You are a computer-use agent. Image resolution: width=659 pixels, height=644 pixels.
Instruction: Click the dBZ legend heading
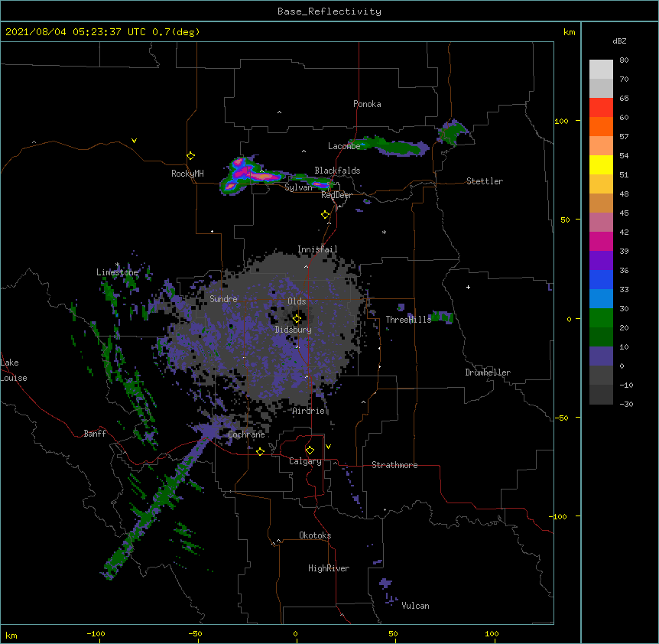point(619,41)
